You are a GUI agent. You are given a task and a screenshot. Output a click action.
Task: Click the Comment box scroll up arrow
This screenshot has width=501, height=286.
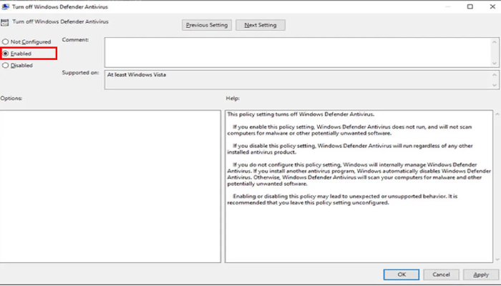point(495,42)
